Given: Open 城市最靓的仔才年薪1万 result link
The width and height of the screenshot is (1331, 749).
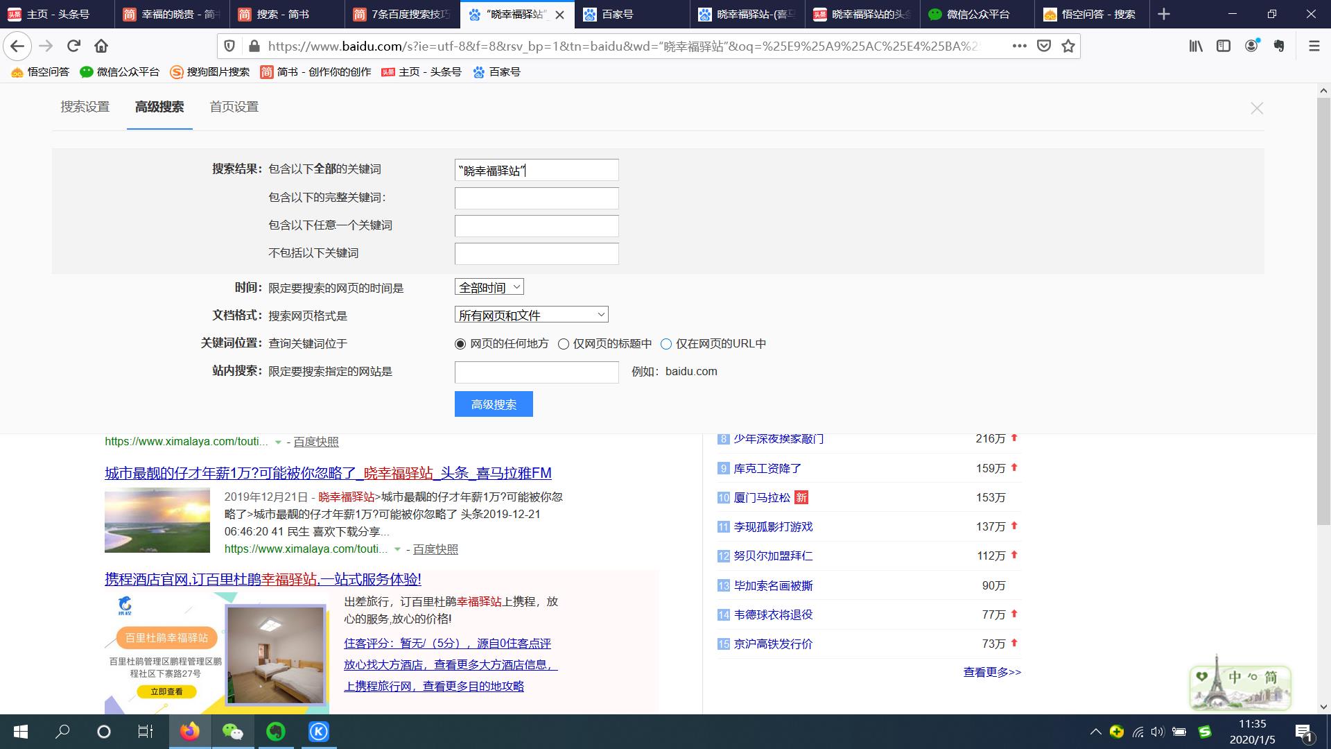Looking at the screenshot, I should point(328,473).
